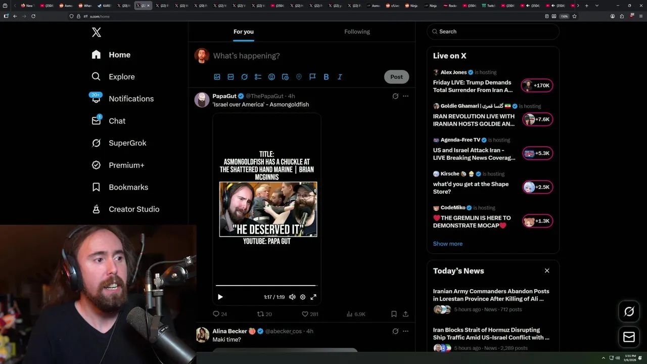Viewport: 647px width, 364px height.
Task: Open Creator Studio in the sidebar
Action: point(125,209)
